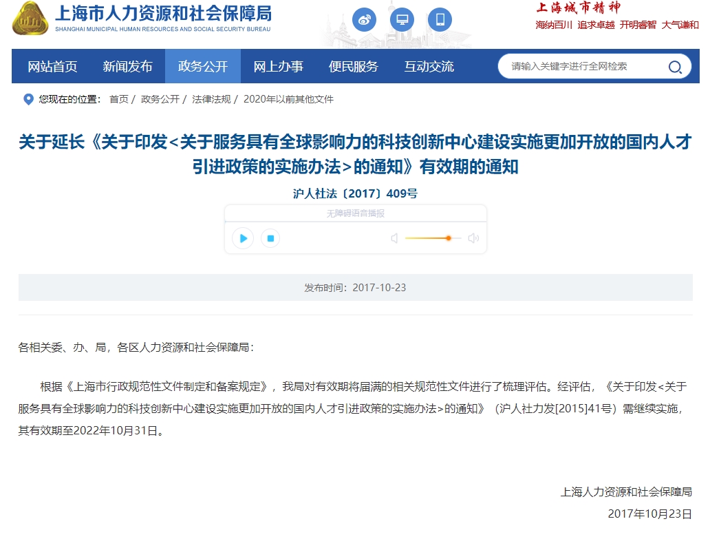The height and width of the screenshot is (539, 710).
Task: Select the 政务公开 tab
Action: pos(203,67)
